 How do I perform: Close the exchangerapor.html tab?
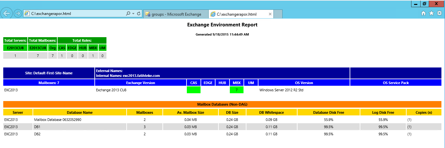pyautogui.click(x=270, y=14)
